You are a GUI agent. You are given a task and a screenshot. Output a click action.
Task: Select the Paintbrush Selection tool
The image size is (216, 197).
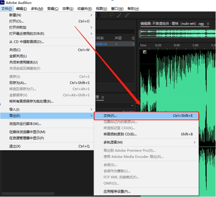119,15
